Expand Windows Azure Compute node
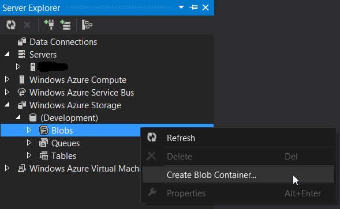This screenshot has height=209, width=340. (x=7, y=79)
